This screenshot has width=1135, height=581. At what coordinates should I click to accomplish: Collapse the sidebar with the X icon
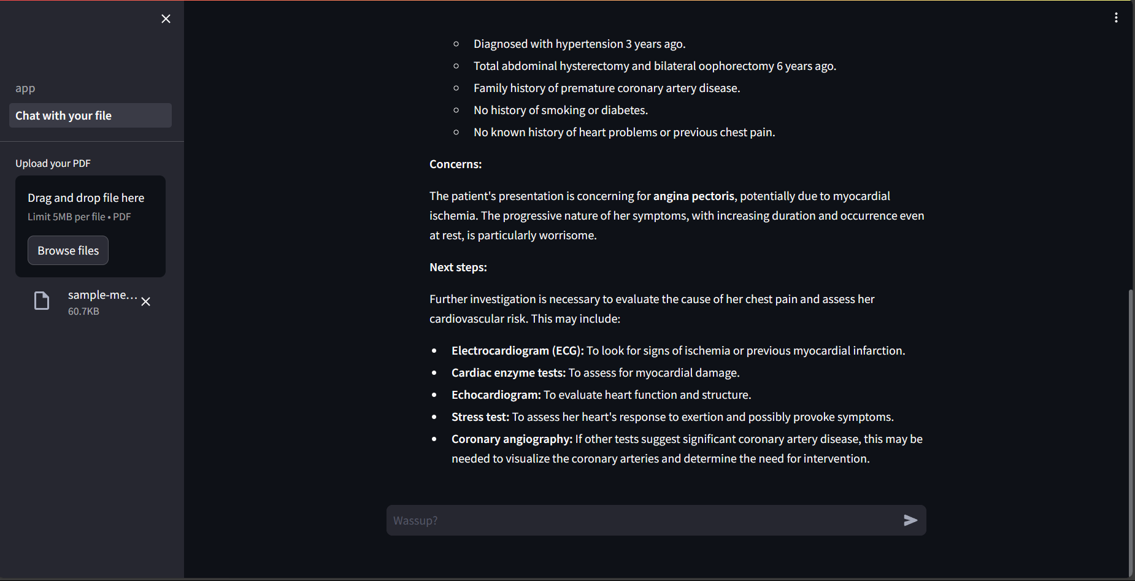pos(166,19)
